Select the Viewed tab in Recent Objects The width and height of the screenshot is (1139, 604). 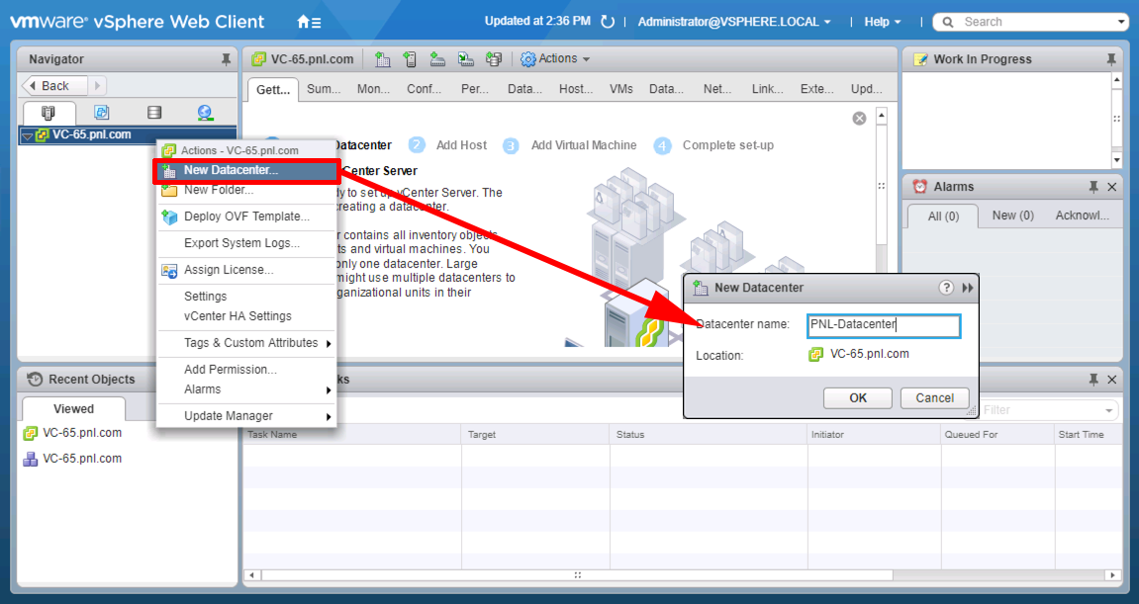coord(73,408)
